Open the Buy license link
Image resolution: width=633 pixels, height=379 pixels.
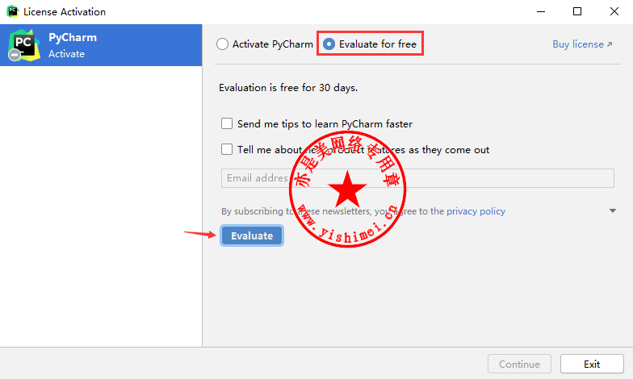(582, 44)
